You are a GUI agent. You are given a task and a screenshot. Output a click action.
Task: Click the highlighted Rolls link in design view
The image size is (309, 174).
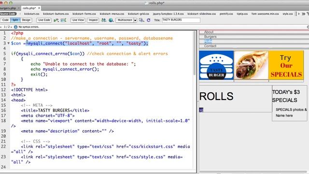(x=208, y=41)
